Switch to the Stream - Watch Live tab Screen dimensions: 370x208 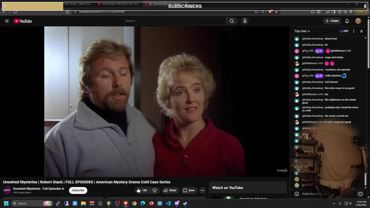78,4
